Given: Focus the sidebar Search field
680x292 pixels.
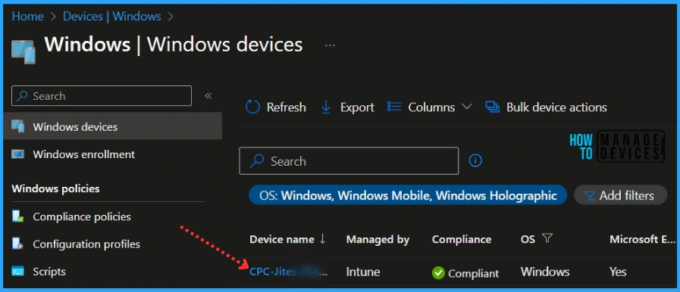Looking at the screenshot, I should point(102,95).
